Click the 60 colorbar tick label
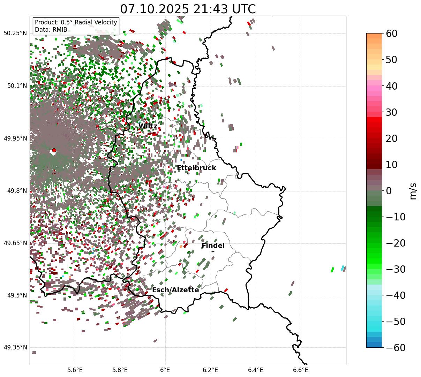 391,33
